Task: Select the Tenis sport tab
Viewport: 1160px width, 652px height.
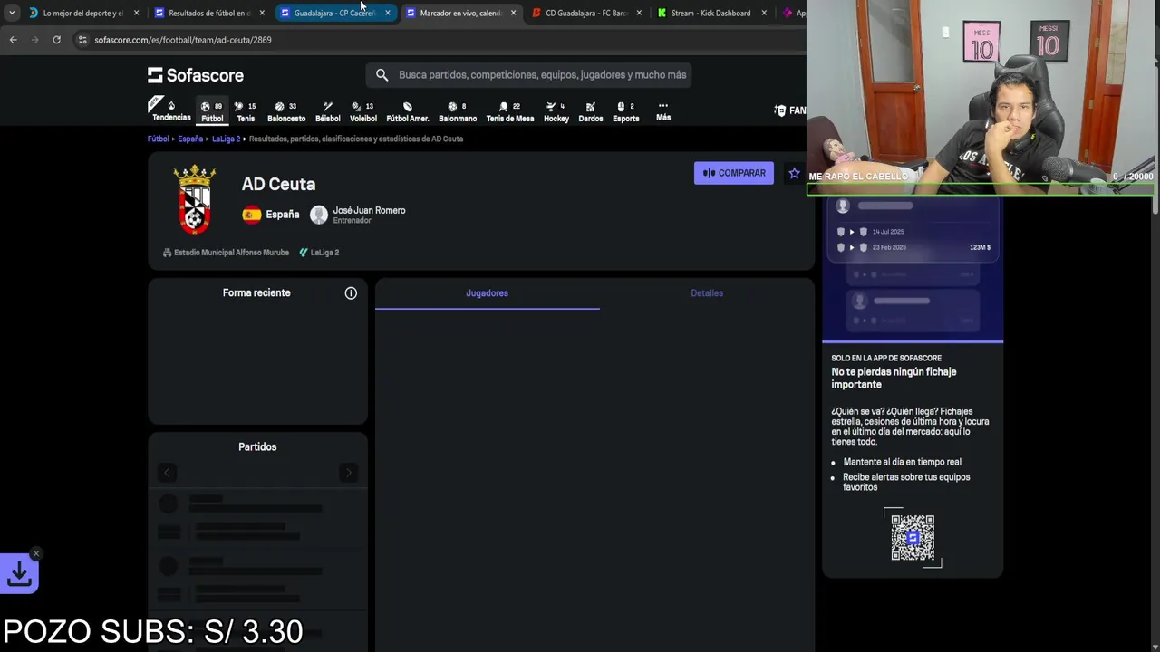Action: (x=246, y=111)
